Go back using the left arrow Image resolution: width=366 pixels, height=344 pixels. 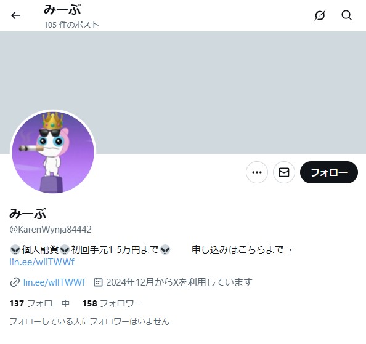(15, 15)
